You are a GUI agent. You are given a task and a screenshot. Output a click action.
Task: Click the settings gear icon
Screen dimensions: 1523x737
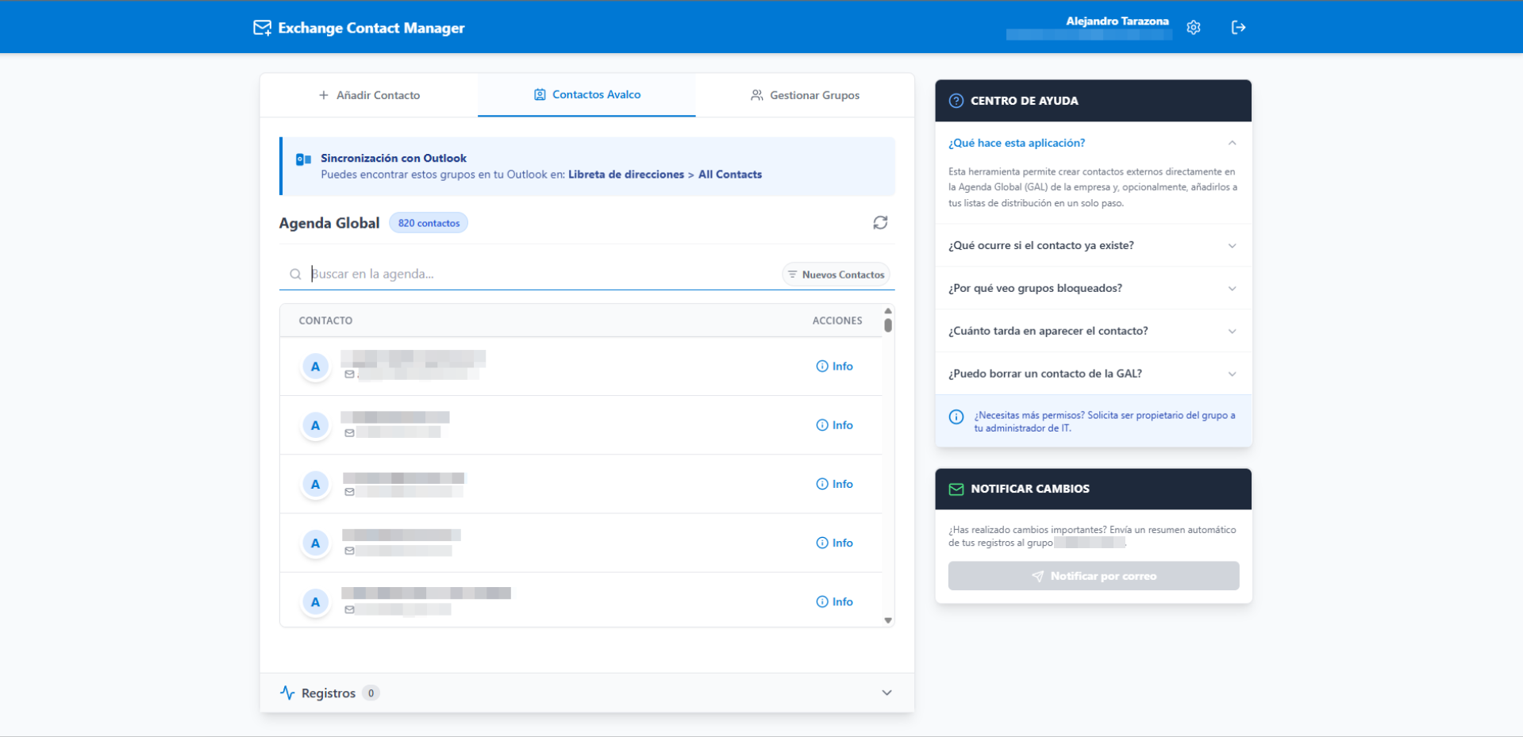1193,28
